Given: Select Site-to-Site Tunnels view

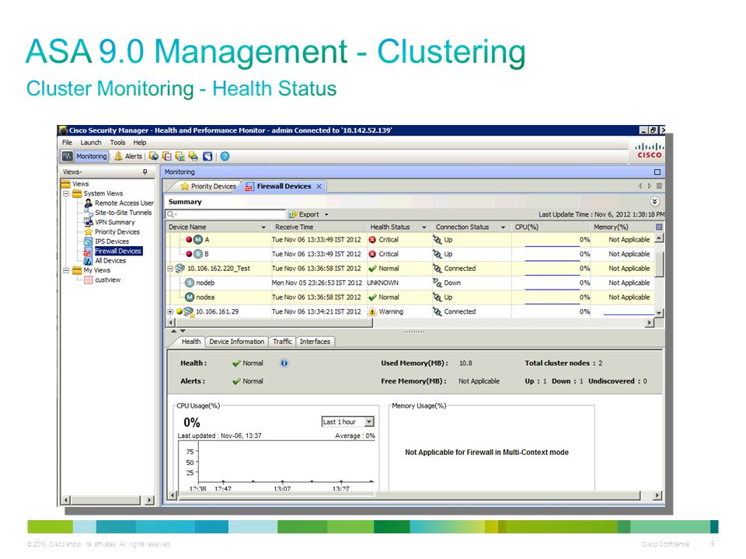Looking at the screenshot, I should 124,213.
